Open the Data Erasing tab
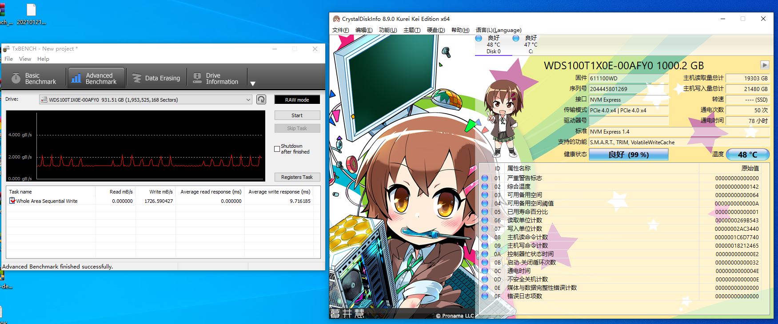778x324 pixels. click(156, 79)
